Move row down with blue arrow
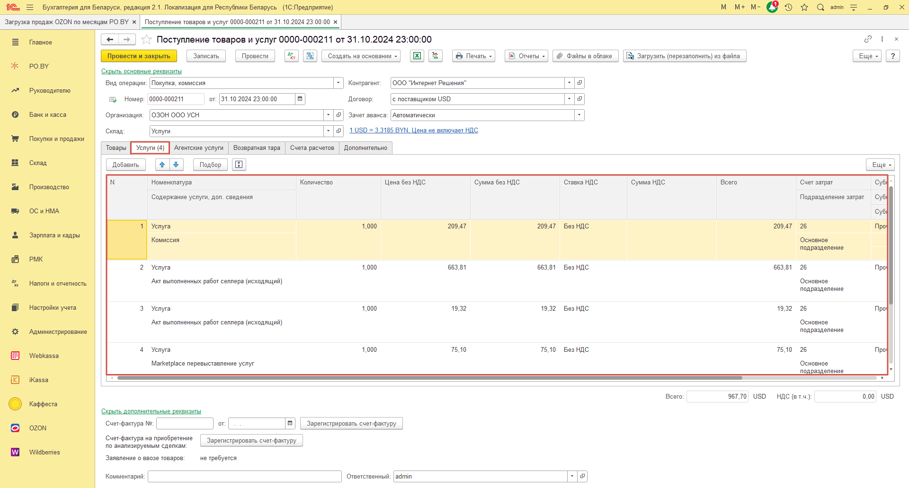 pyautogui.click(x=176, y=165)
